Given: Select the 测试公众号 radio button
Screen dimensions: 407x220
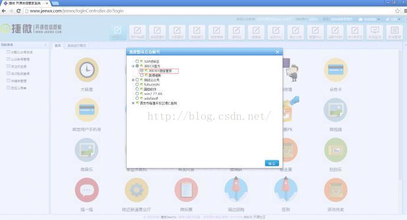Looking at the screenshot, I should [x=137, y=80].
